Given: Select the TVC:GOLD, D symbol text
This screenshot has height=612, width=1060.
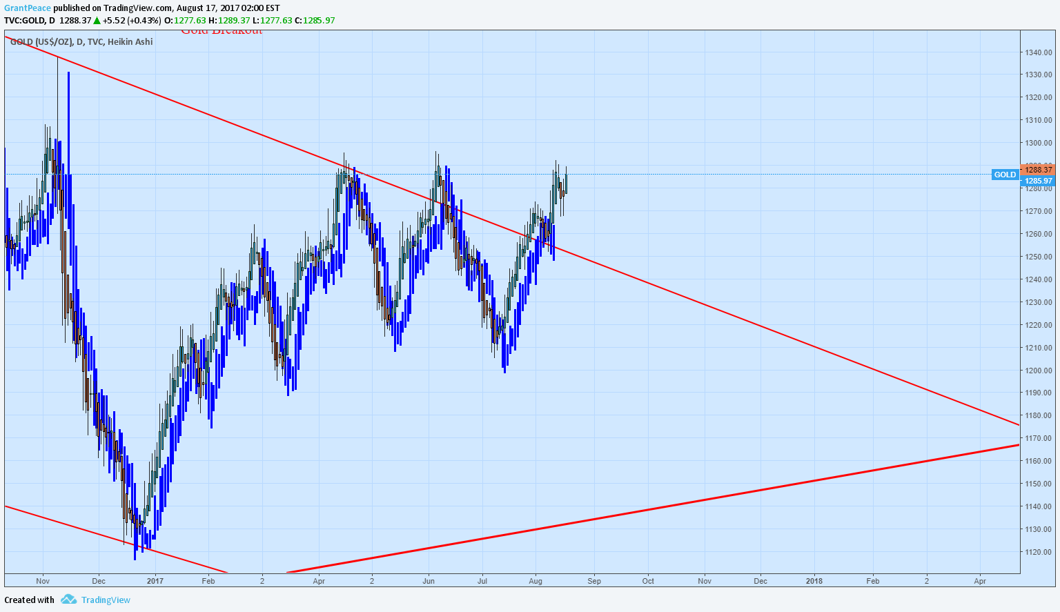Looking at the screenshot, I should (29, 21).
